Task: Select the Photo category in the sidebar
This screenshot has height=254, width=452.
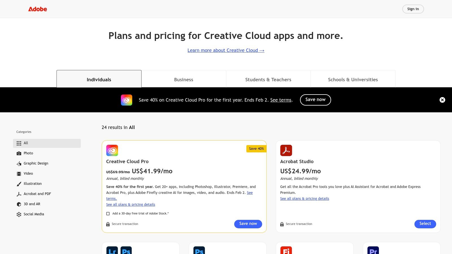Action: (28, 153)
